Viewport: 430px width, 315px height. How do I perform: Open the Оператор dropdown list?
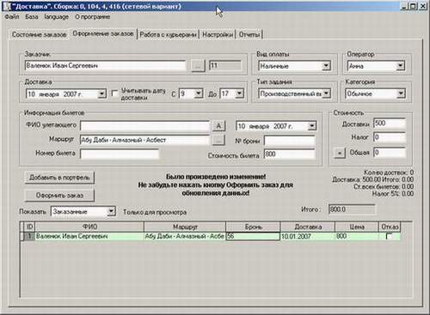coord(401,66)
